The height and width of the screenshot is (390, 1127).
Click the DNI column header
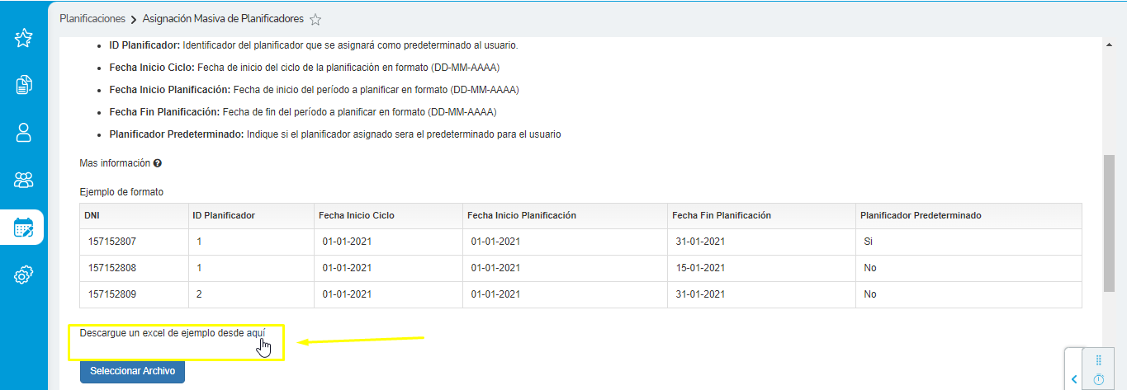(x=92, y=215)
